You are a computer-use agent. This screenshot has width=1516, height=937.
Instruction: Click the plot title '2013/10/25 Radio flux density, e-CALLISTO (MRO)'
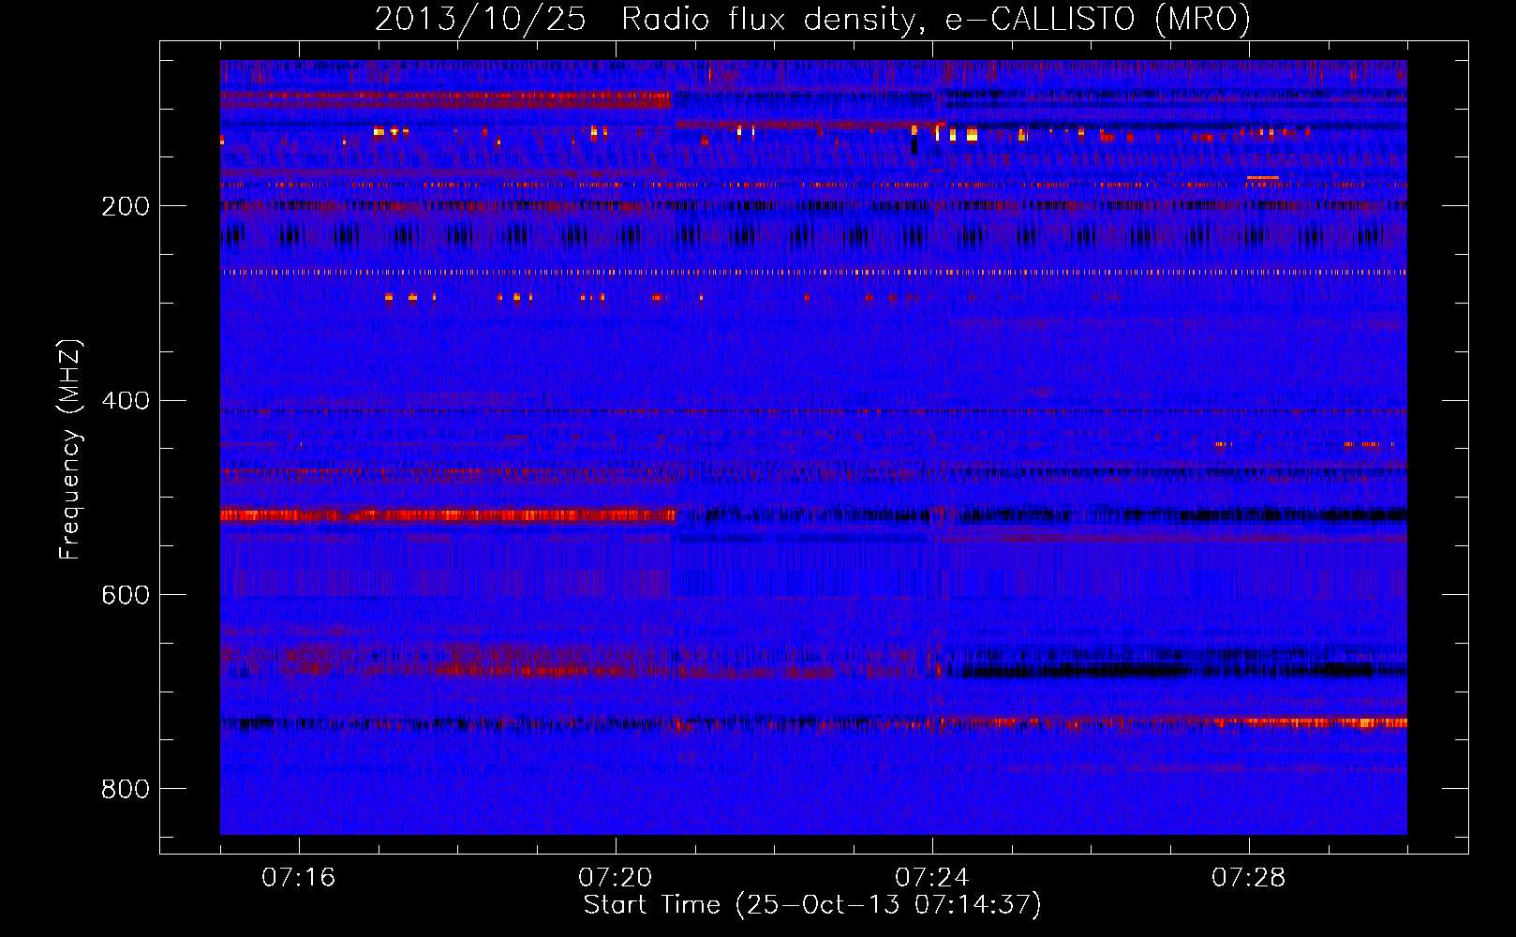[812, 19]
